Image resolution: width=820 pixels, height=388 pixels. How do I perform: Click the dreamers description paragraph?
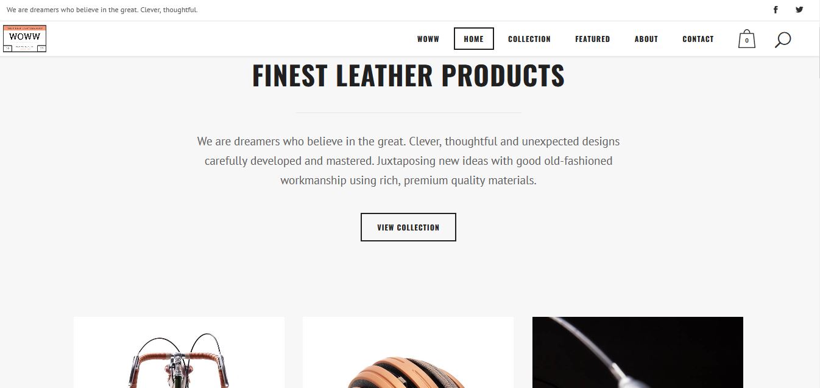pyautogui.click(x=408, y=161)
